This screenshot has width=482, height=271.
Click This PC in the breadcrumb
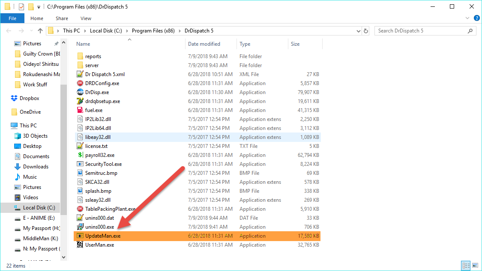pyautogui.click(x=71, y=31)
